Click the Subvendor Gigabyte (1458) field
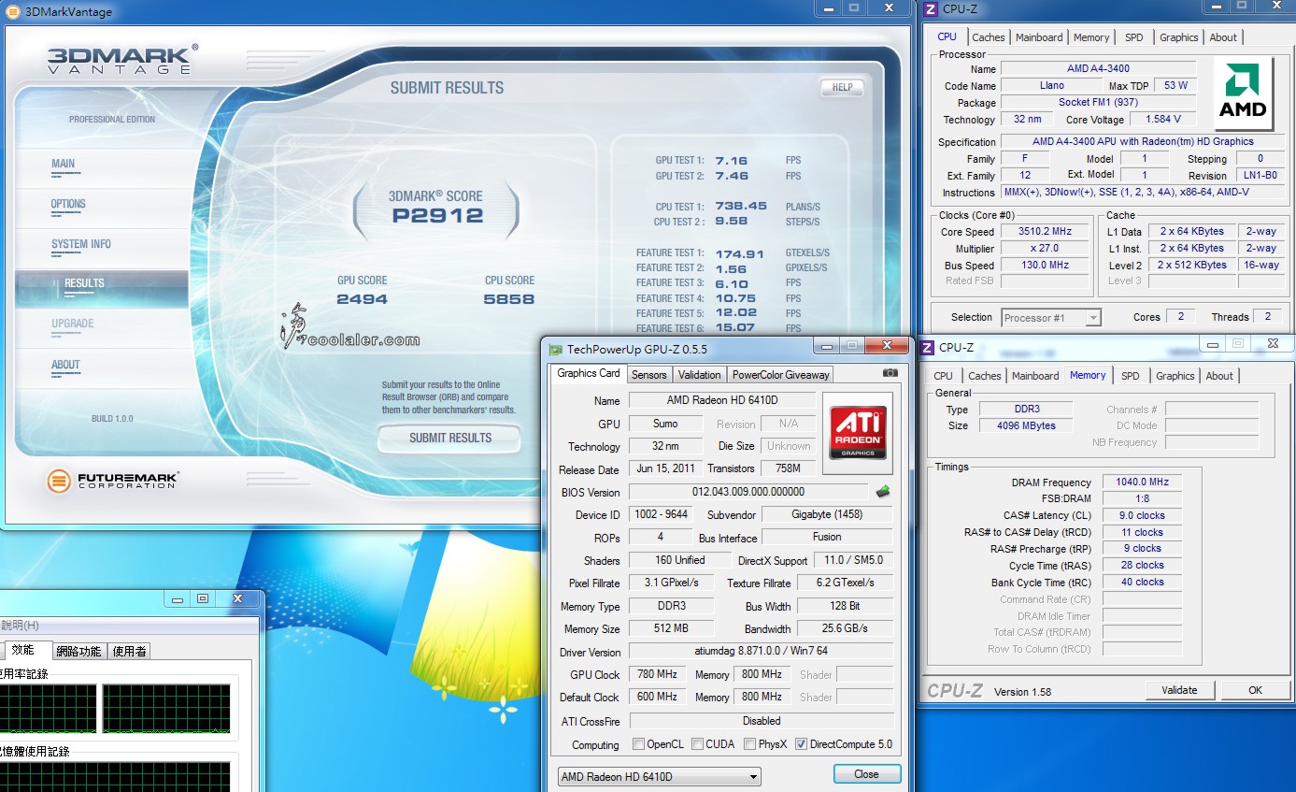This screenshot has width=1296, height=792. point(827,514)
